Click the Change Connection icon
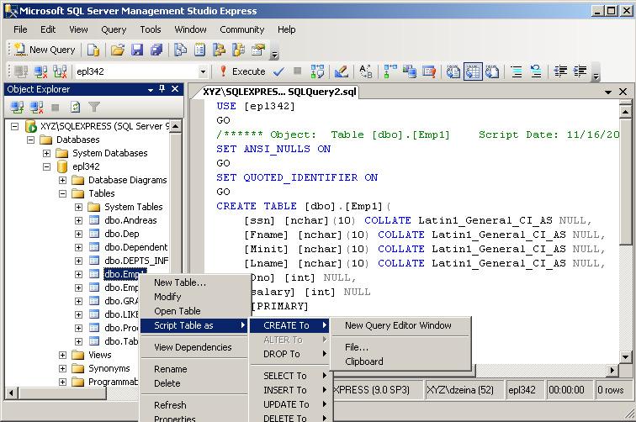This screenshot has height=422, width=636. click(x=60, y=71)
